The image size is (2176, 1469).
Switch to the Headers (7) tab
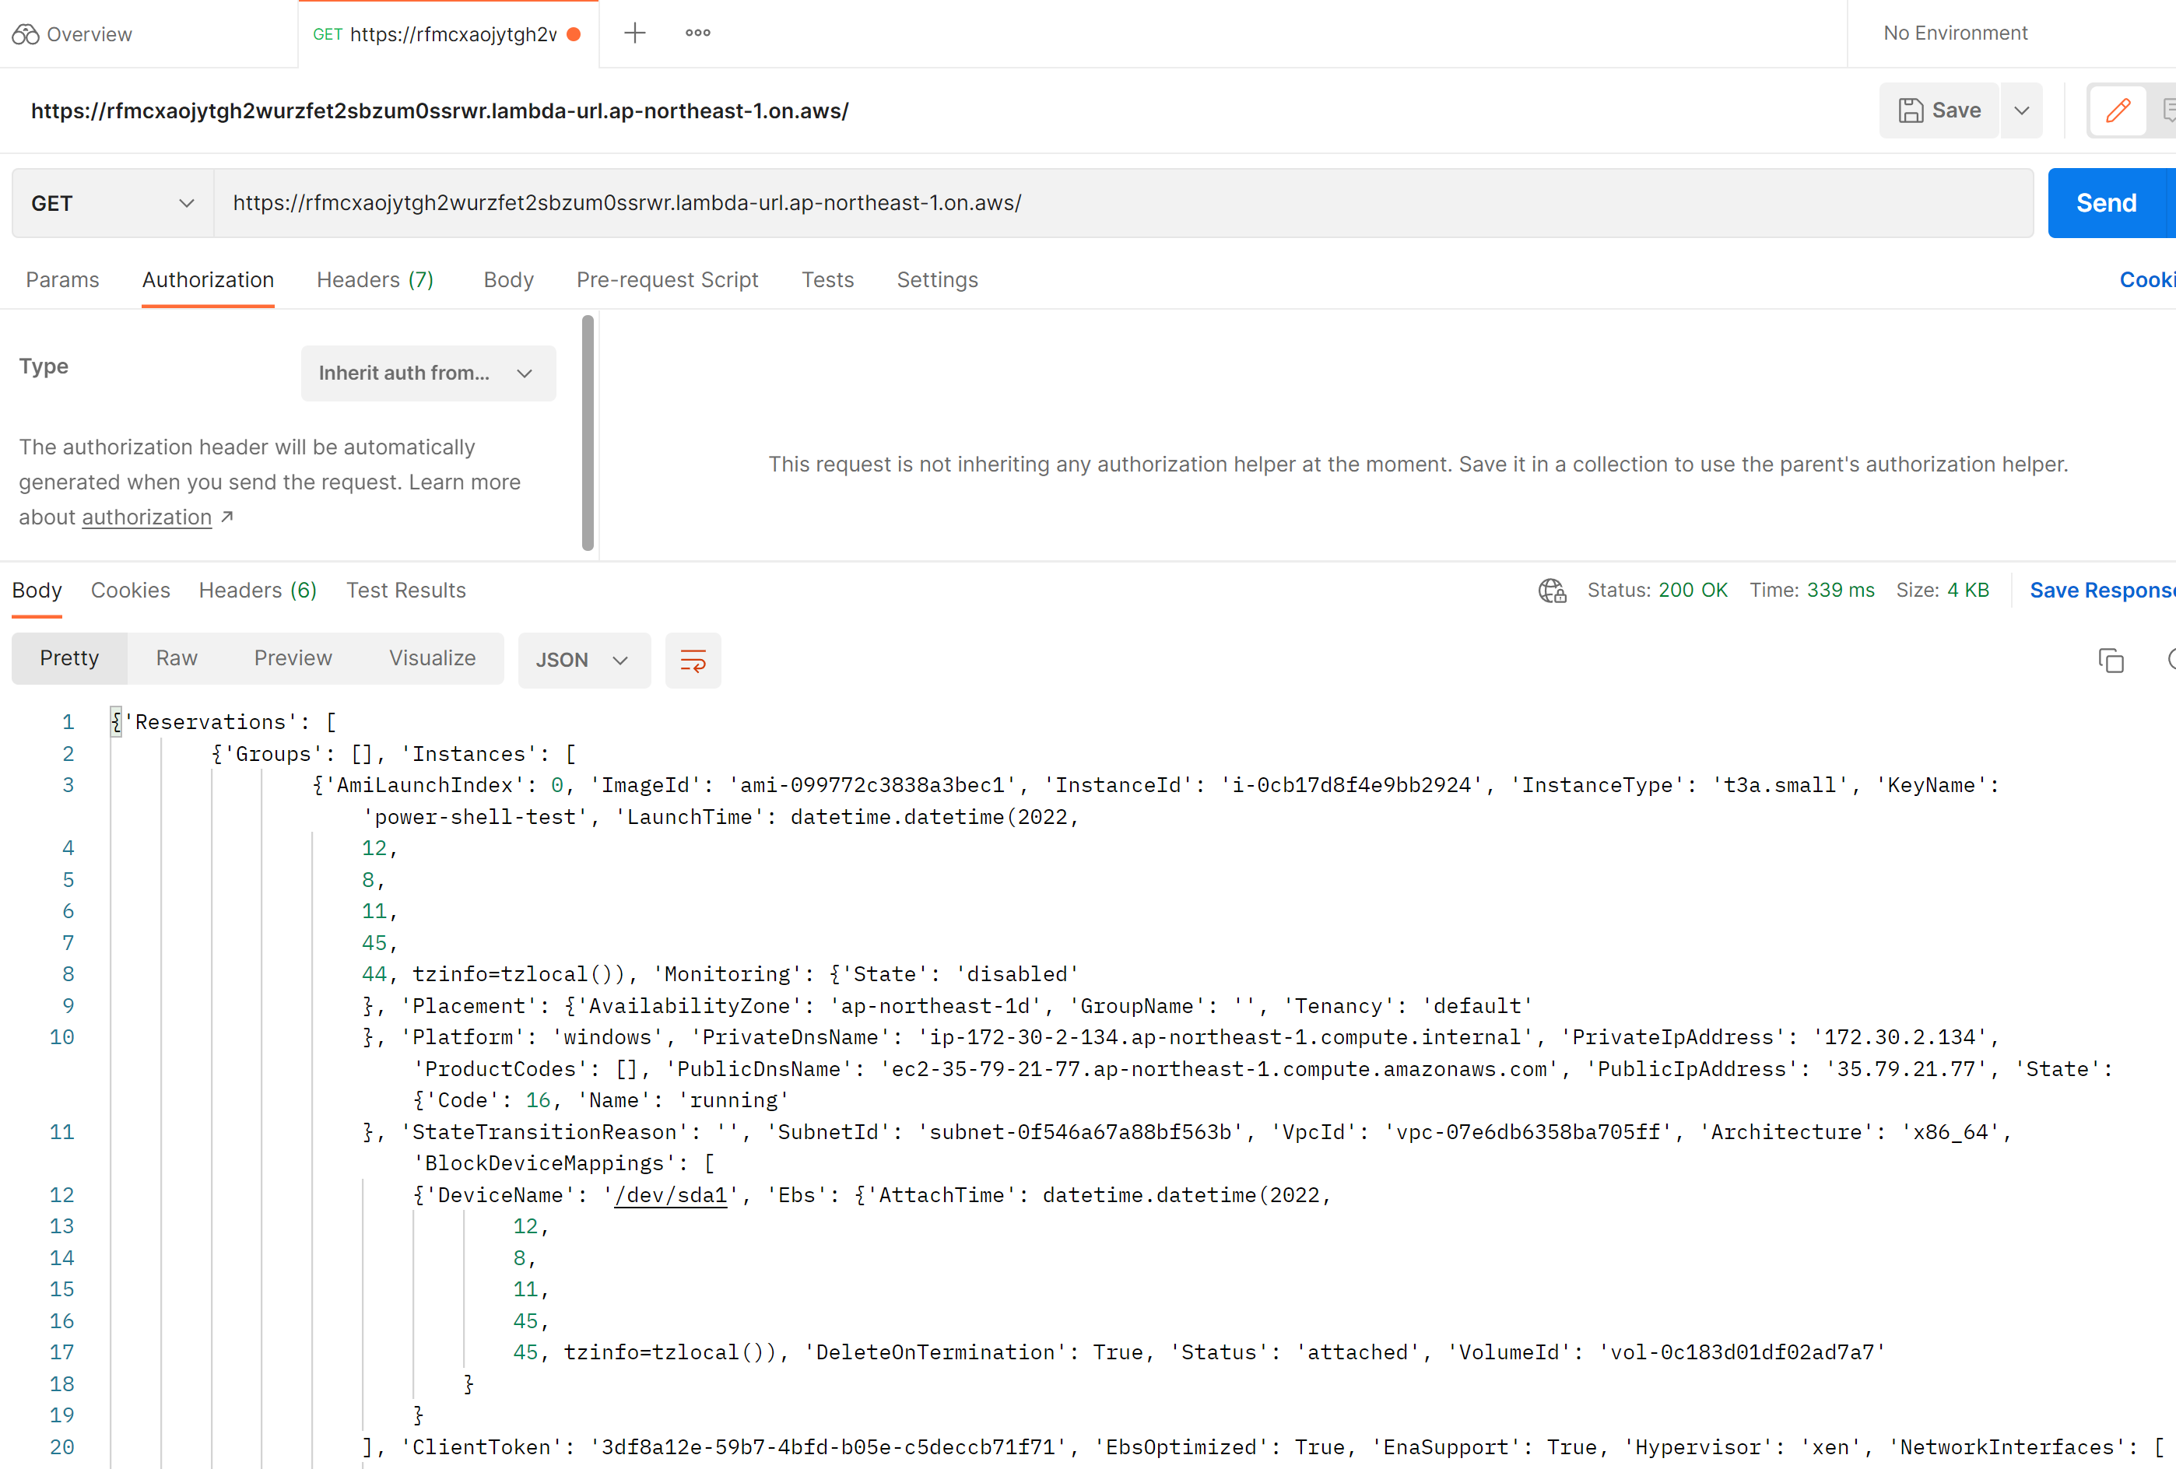(x=375, y=280)
